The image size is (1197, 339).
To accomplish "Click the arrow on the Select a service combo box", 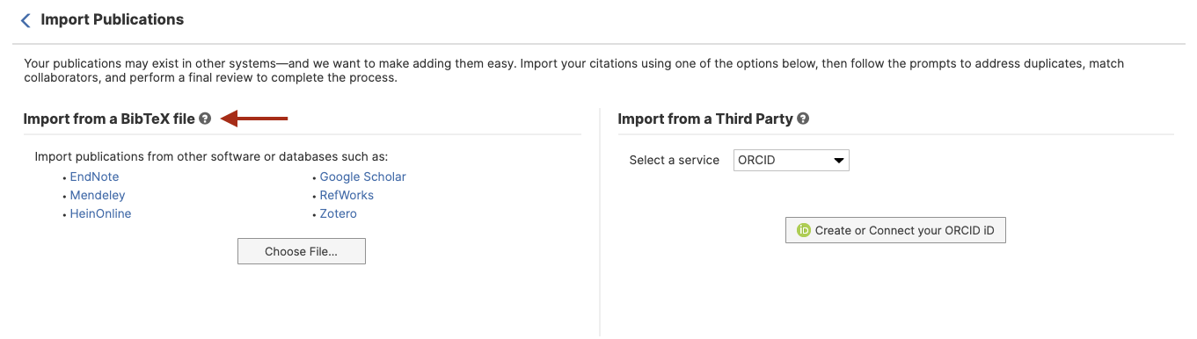I will tap(839, 161).
